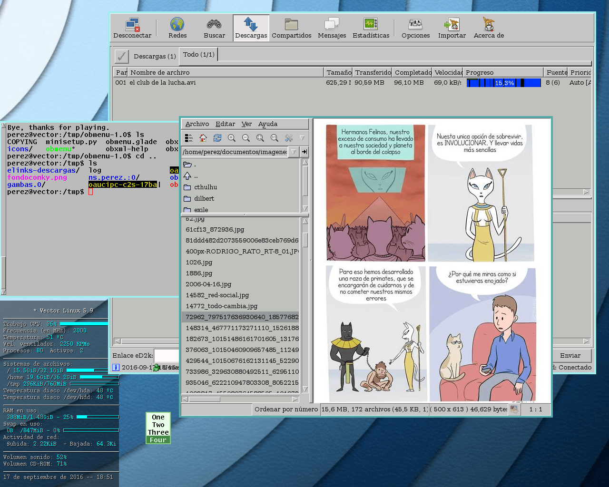The image size is (609, 487).
Task: Set zoom to 1:1 original size
Action: click(x=275, y=138)
